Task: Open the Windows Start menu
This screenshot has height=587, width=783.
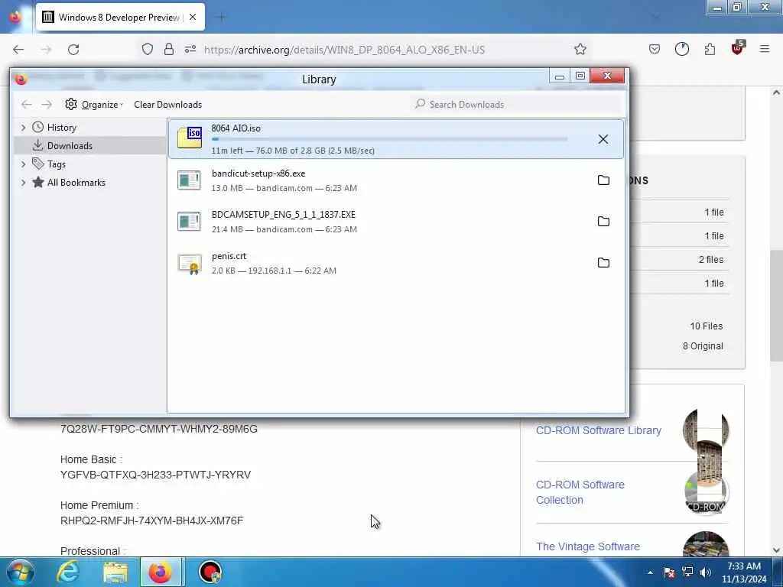Action: (x=21, y=572)
